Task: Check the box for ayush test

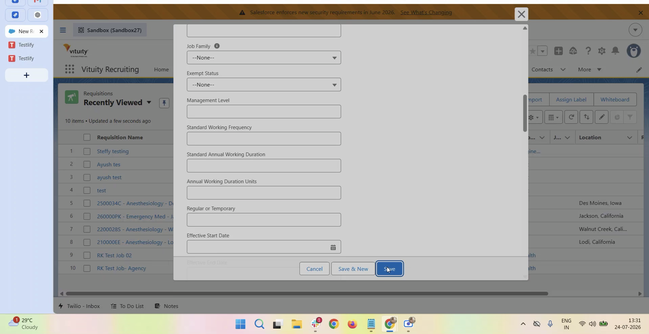Action: tap(87, 177)
